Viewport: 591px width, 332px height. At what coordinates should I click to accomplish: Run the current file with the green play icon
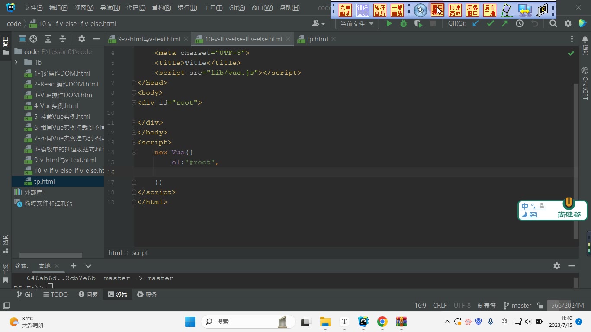click(x=389, y=24)
